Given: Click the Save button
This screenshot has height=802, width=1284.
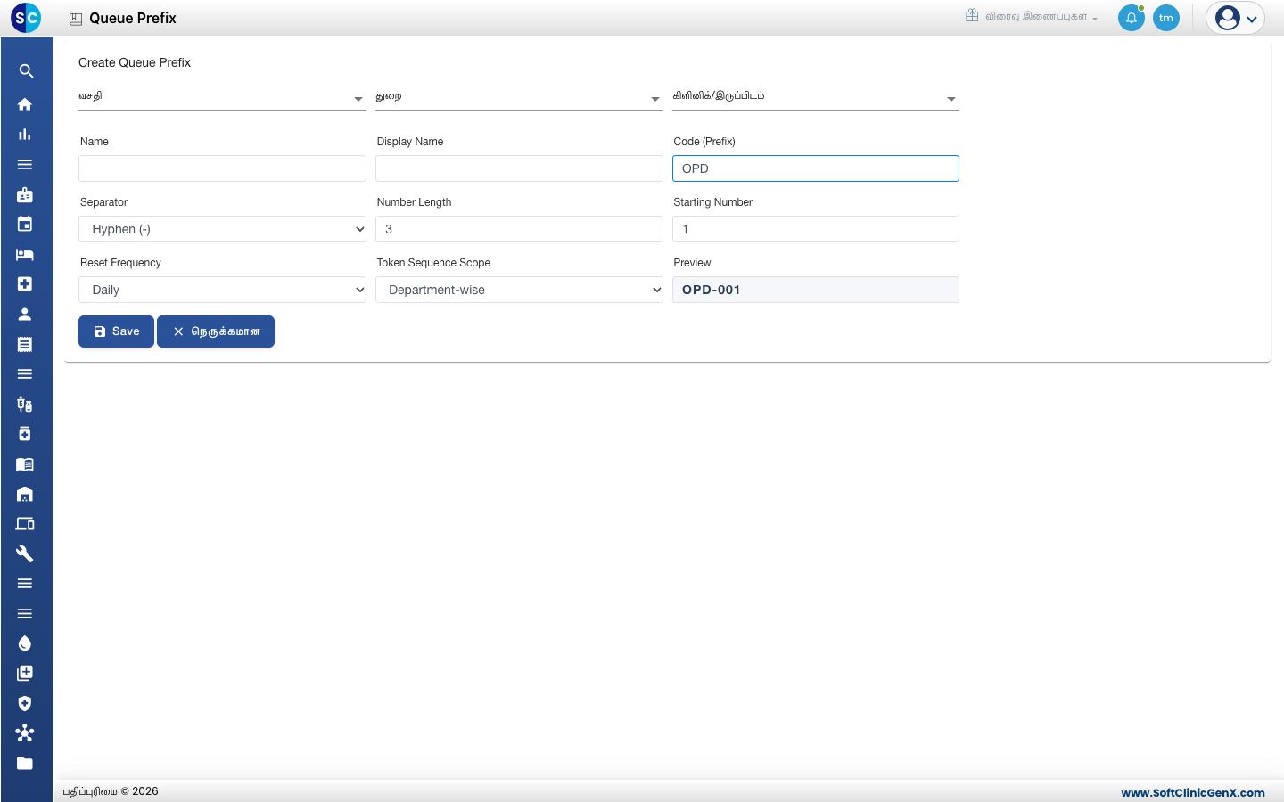Looking at the screenshot, I should pyautogui.click(x=116, y=331).
